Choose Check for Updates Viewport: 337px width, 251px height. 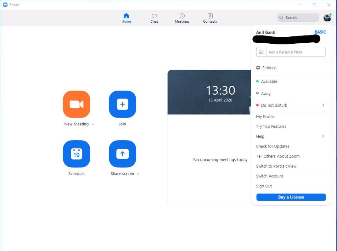tap(291, 146)
